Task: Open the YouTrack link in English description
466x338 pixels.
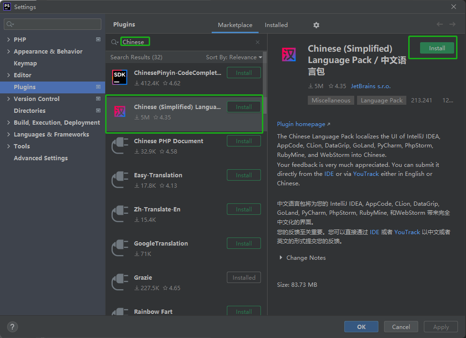Action: 366,174
